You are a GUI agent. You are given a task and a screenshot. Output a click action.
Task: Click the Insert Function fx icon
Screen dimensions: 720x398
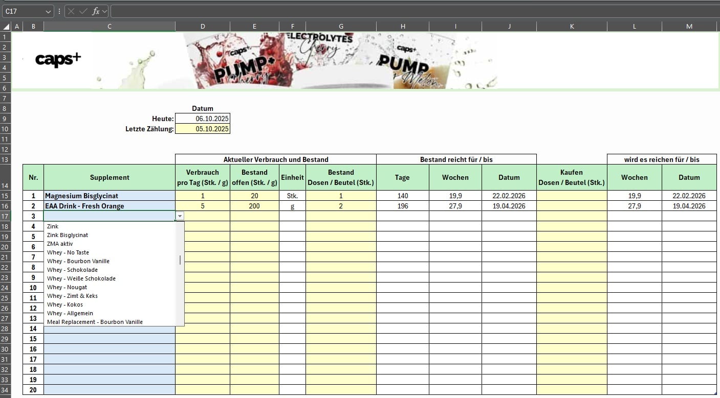[95, 11]
